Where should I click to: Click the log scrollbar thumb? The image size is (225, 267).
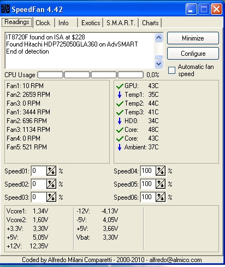158,57
